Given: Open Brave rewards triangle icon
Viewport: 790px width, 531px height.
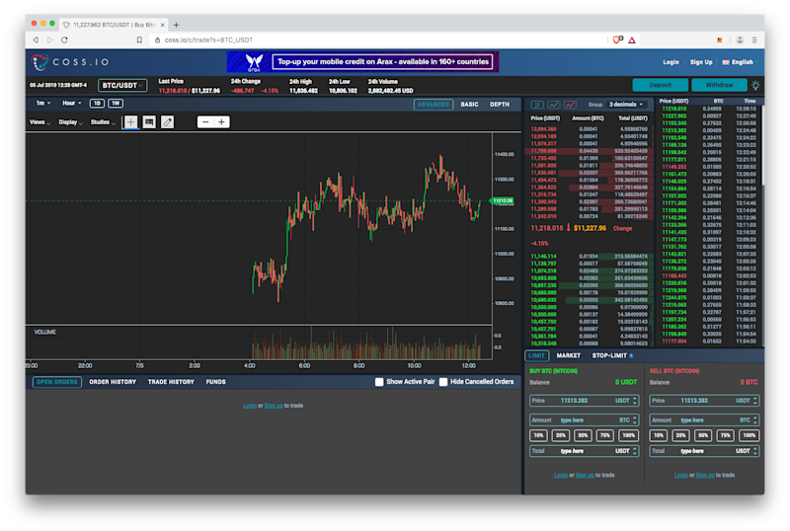Looking at the screenshot, I should [x=632, y=39].
